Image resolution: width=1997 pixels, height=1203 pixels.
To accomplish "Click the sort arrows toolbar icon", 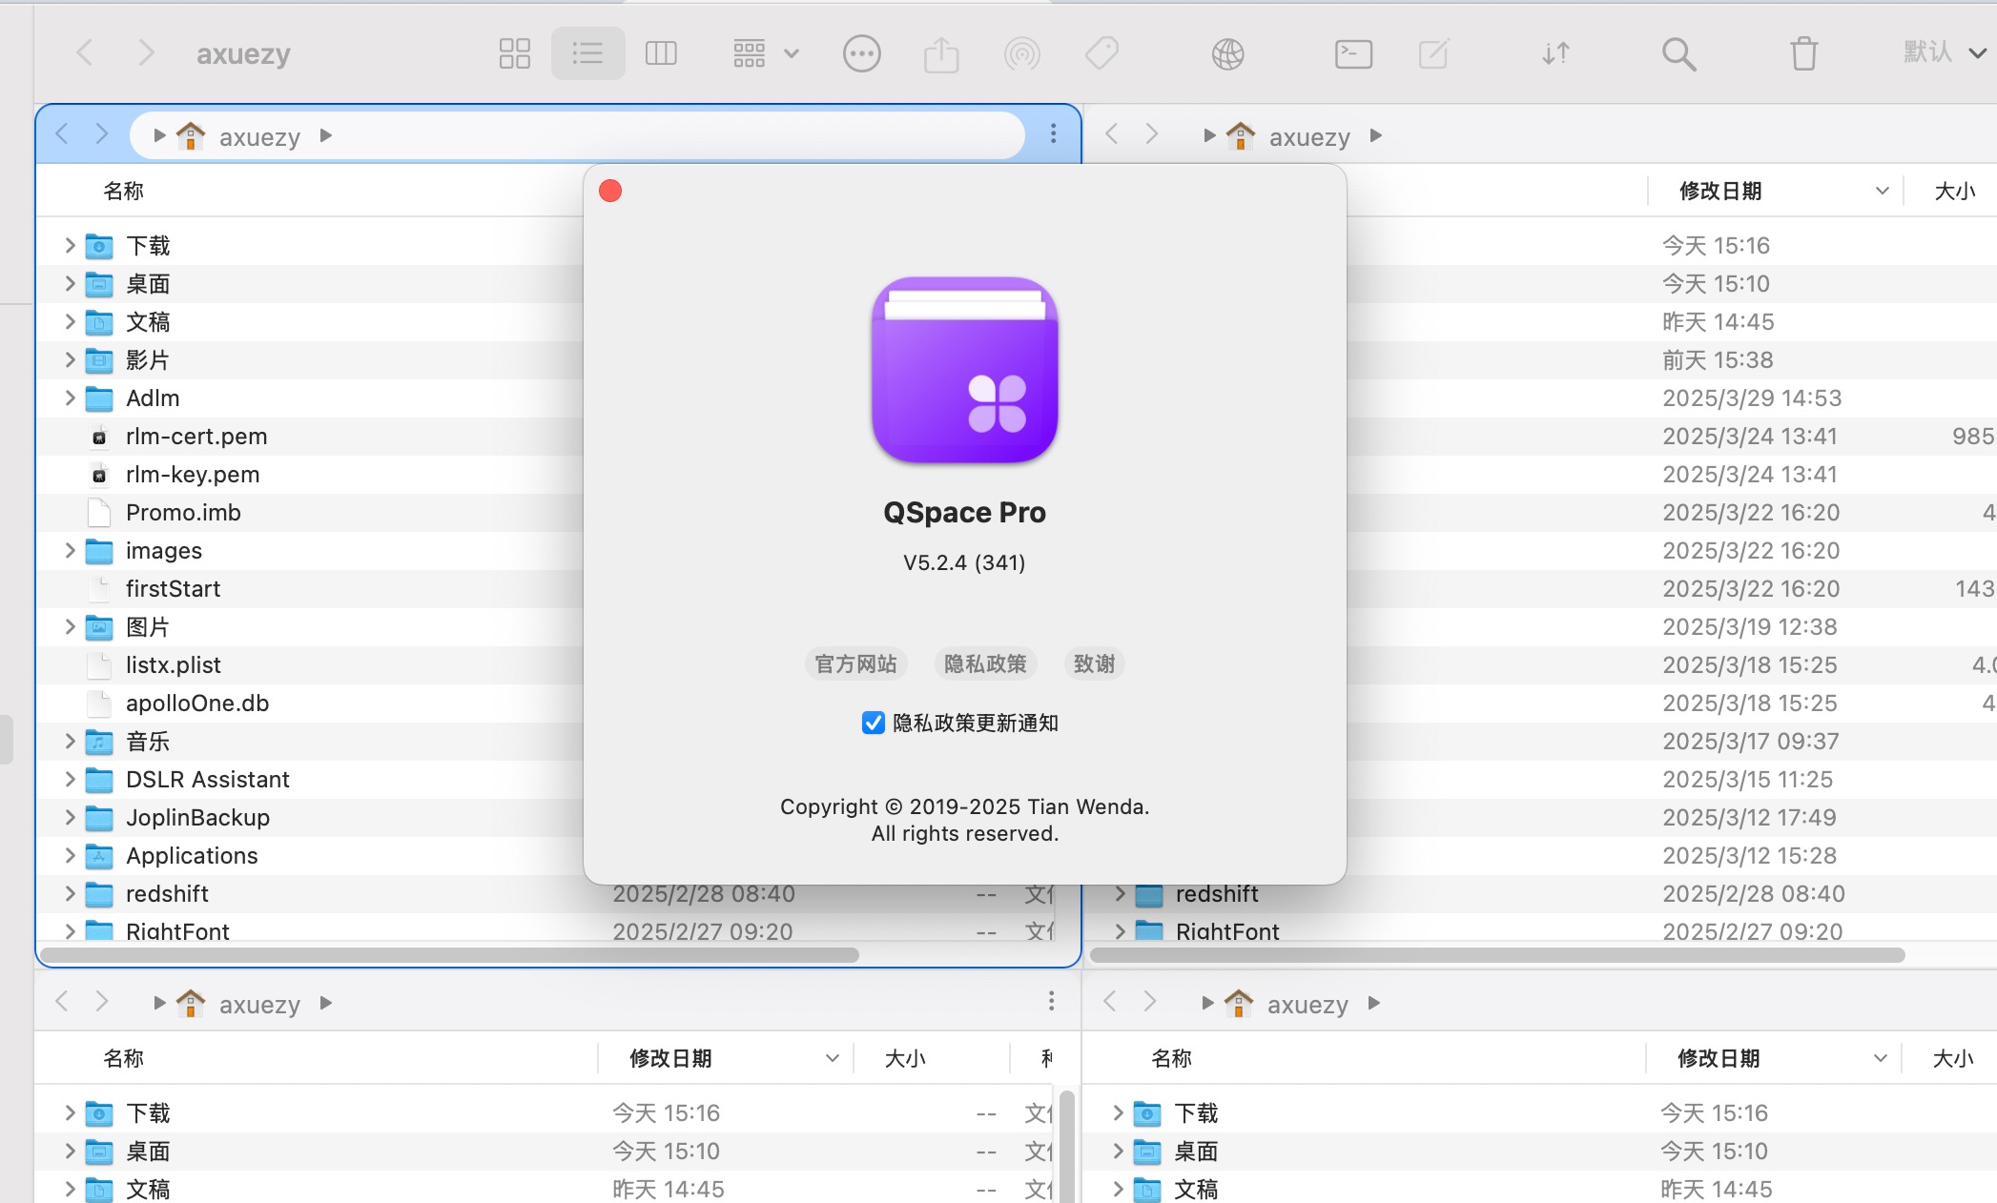I will [x=1555, y=53].
